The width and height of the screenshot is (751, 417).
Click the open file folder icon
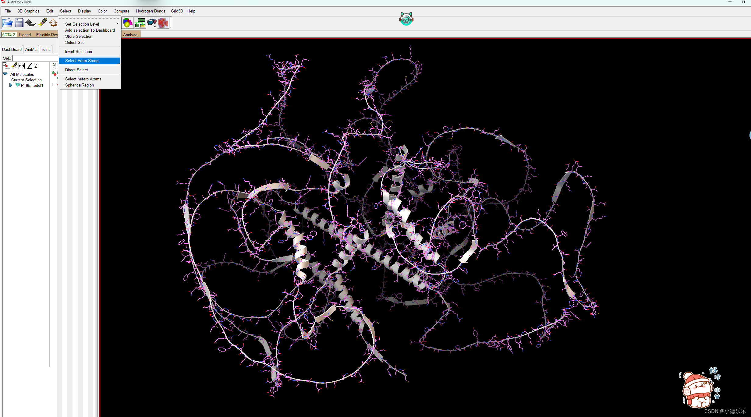tap(7, 23)
